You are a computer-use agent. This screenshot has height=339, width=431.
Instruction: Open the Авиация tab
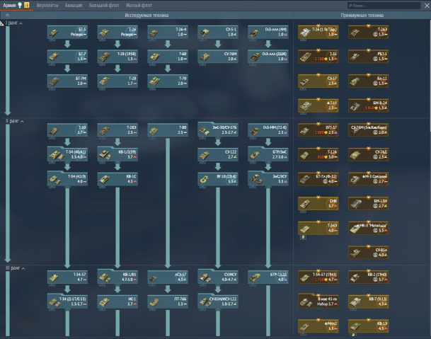pyautogui.click(x=73, y=5)
